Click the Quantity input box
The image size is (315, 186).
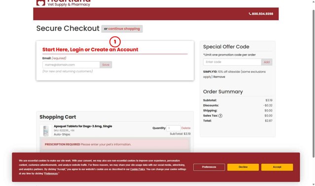point(174,128)
